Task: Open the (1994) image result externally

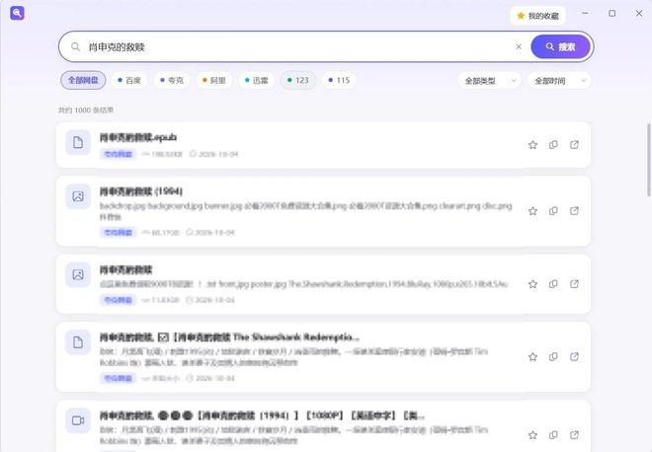Action: tap(574, 211)
